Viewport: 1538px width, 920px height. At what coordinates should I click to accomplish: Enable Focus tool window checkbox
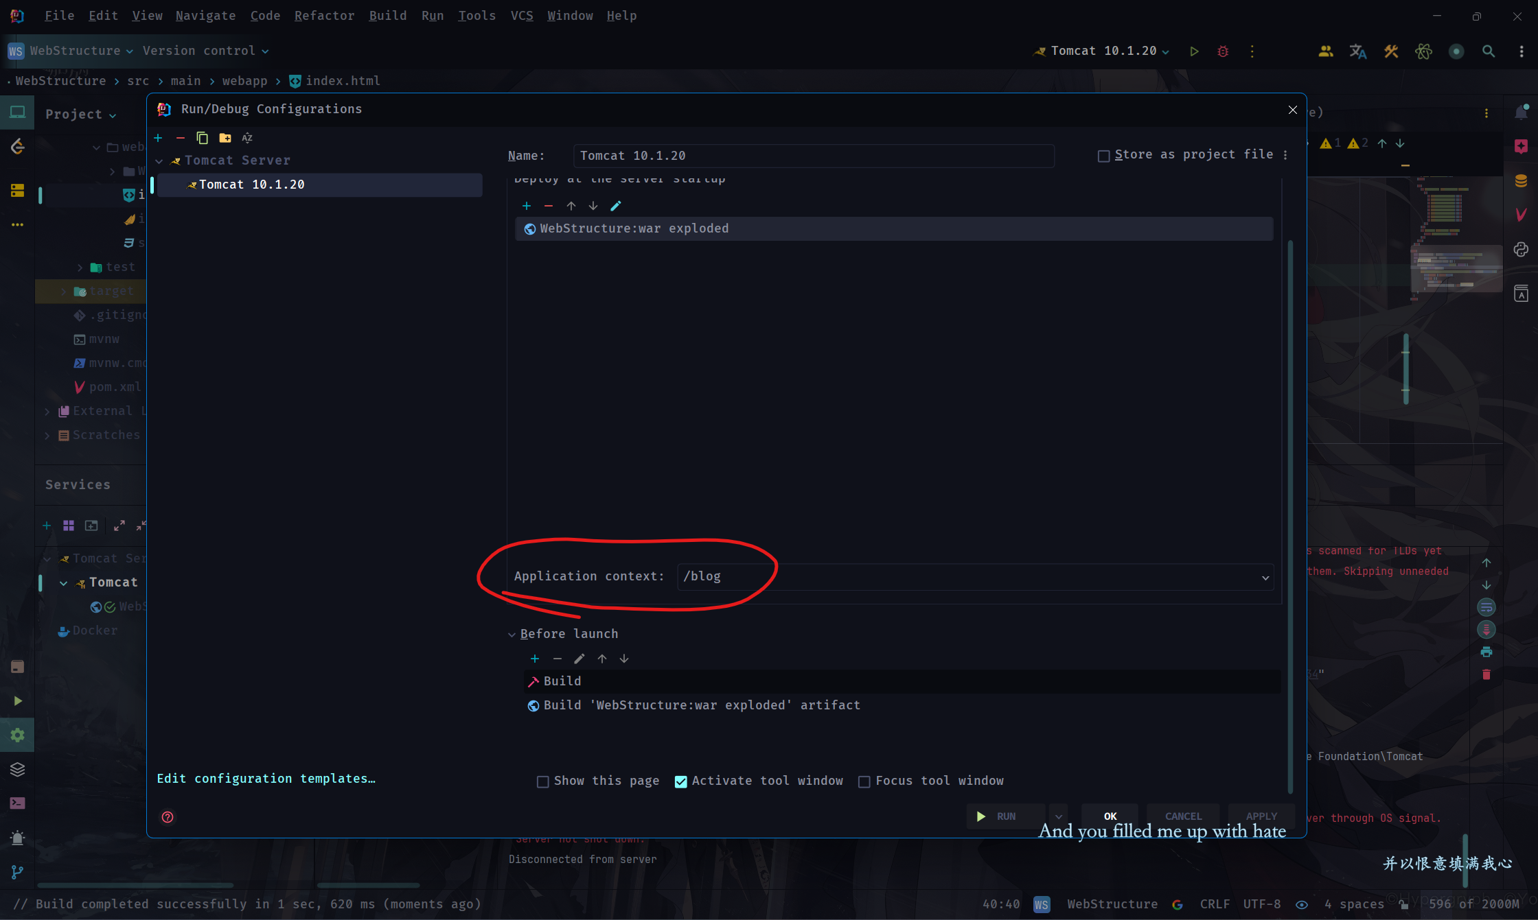click(864, 781)
